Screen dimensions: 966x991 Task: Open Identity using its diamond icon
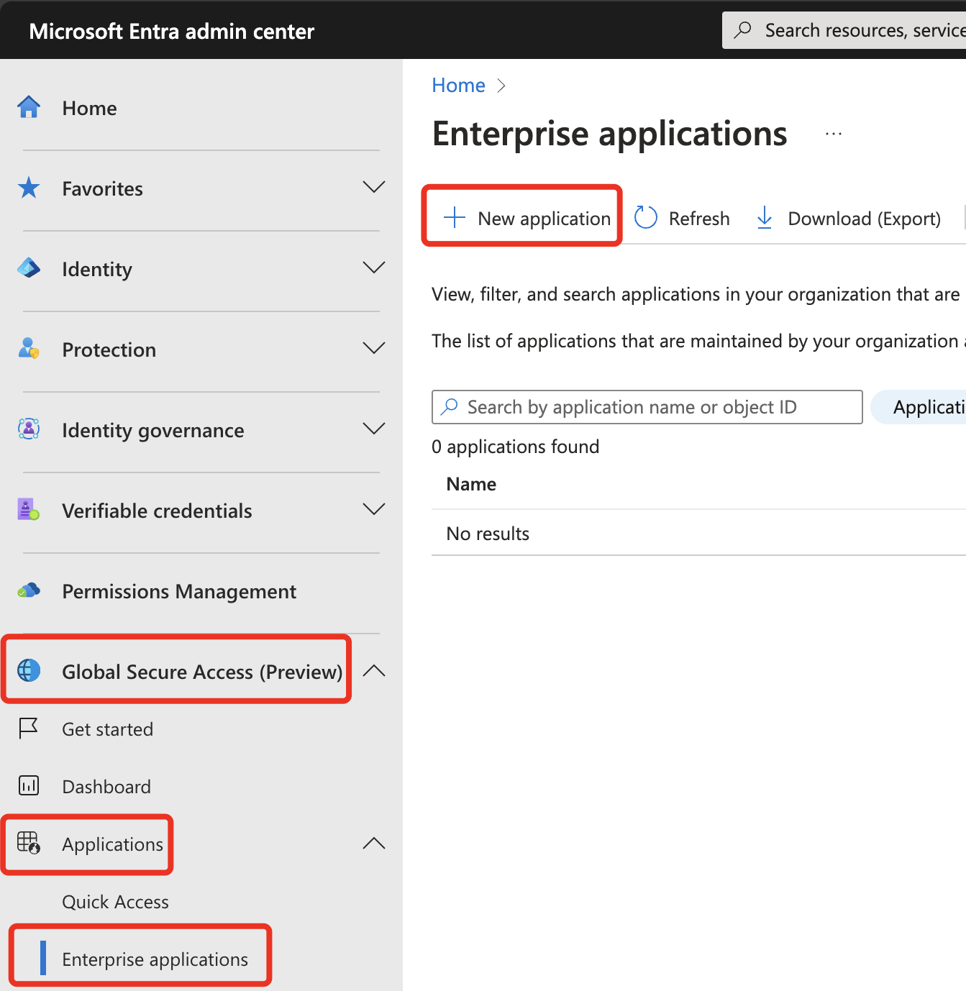[28, 268]
